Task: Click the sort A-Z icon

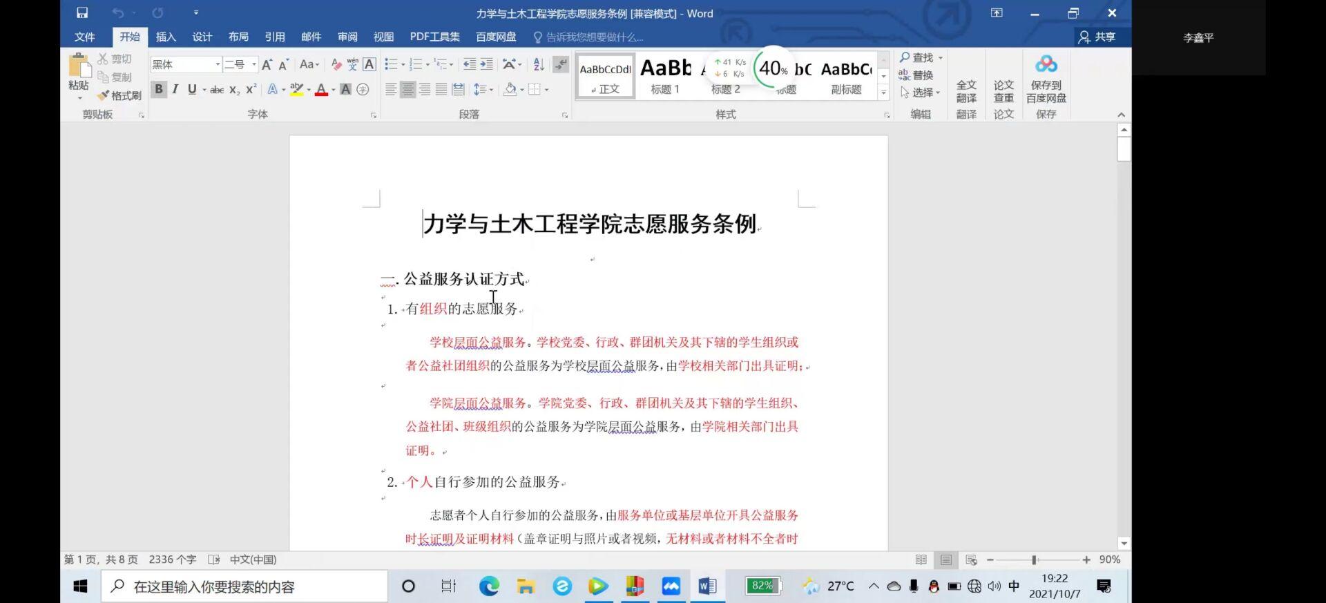Action: (x=539, y=64)
